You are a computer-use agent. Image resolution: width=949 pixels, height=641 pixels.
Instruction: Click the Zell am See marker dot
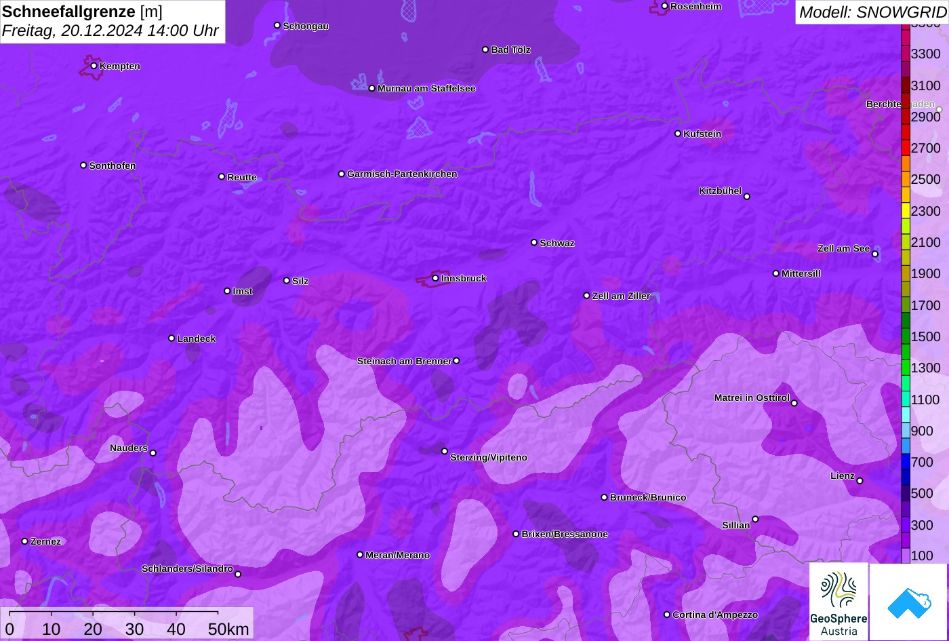(875, 254)
